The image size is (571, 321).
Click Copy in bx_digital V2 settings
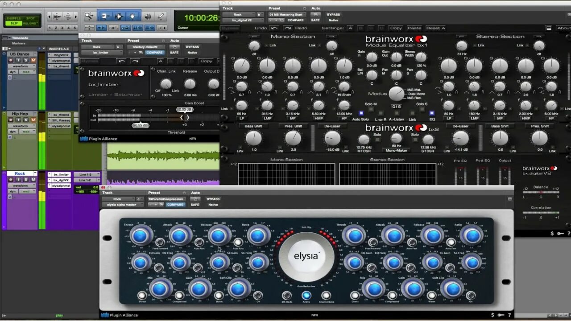point(396,28)
